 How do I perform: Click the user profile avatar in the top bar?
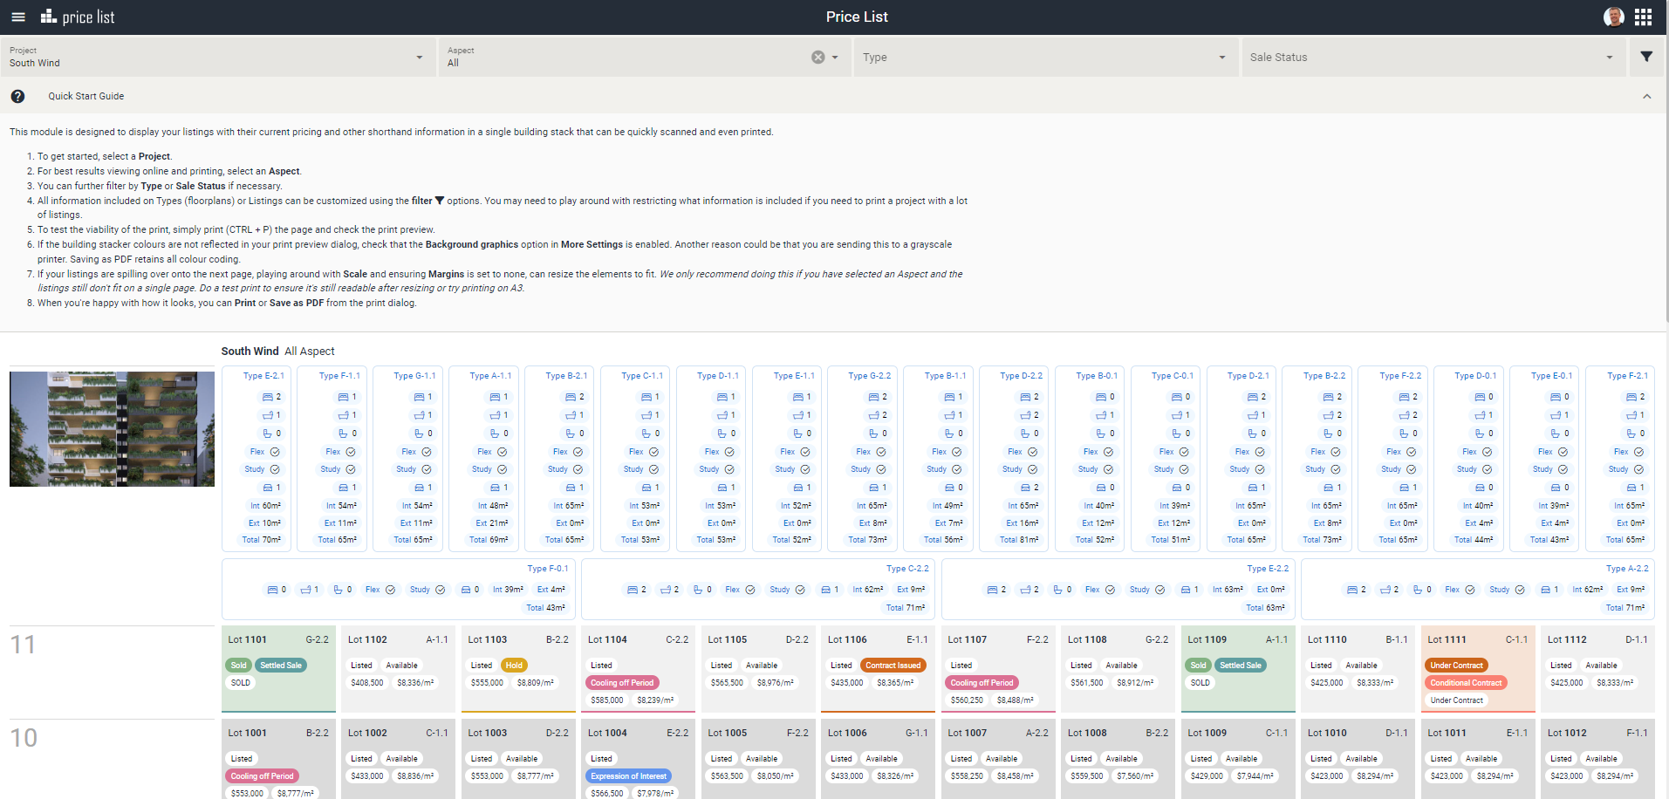[x=1613, y=17]
